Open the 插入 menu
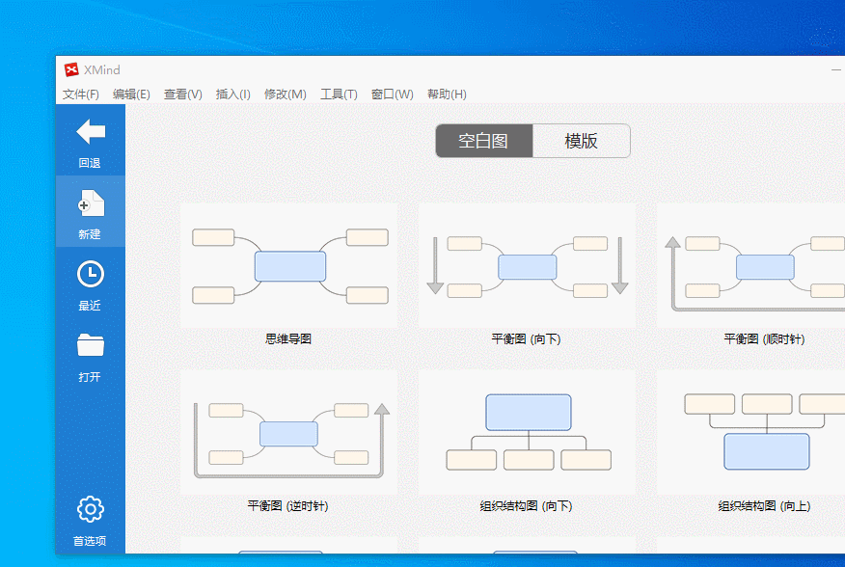Image resolution: width=845 pixels, height=567 pixels. (232, 94)
